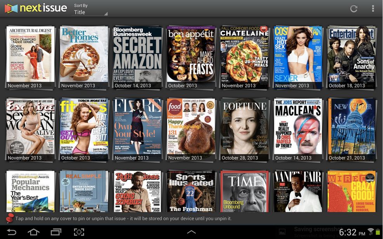Open the Vanity Fair cover
The image size is (383, 239).
[x=298, y=191]
